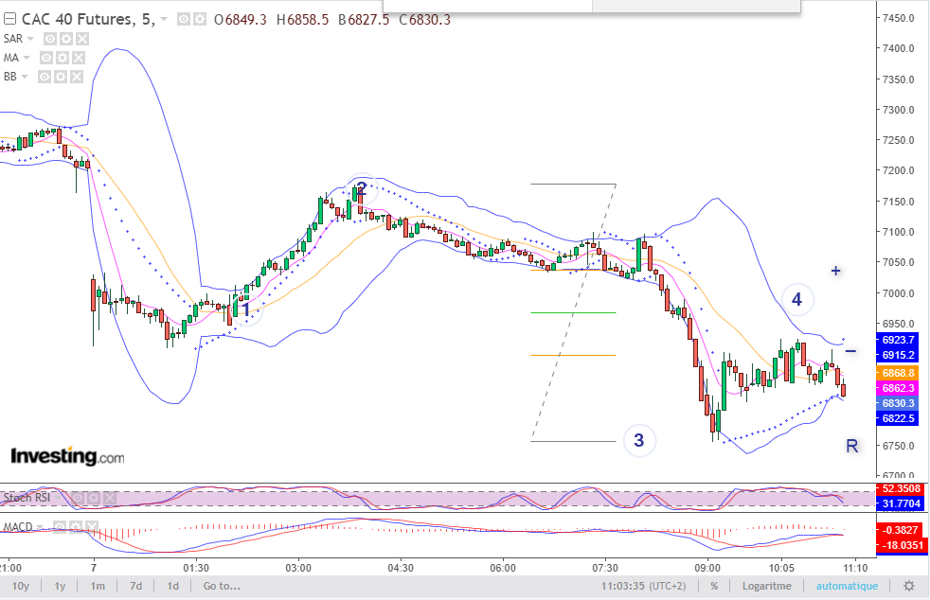Toggle the automatique scale option
Image resolution: width=930 pixels, height=600 pixels.
coord(847,587)
